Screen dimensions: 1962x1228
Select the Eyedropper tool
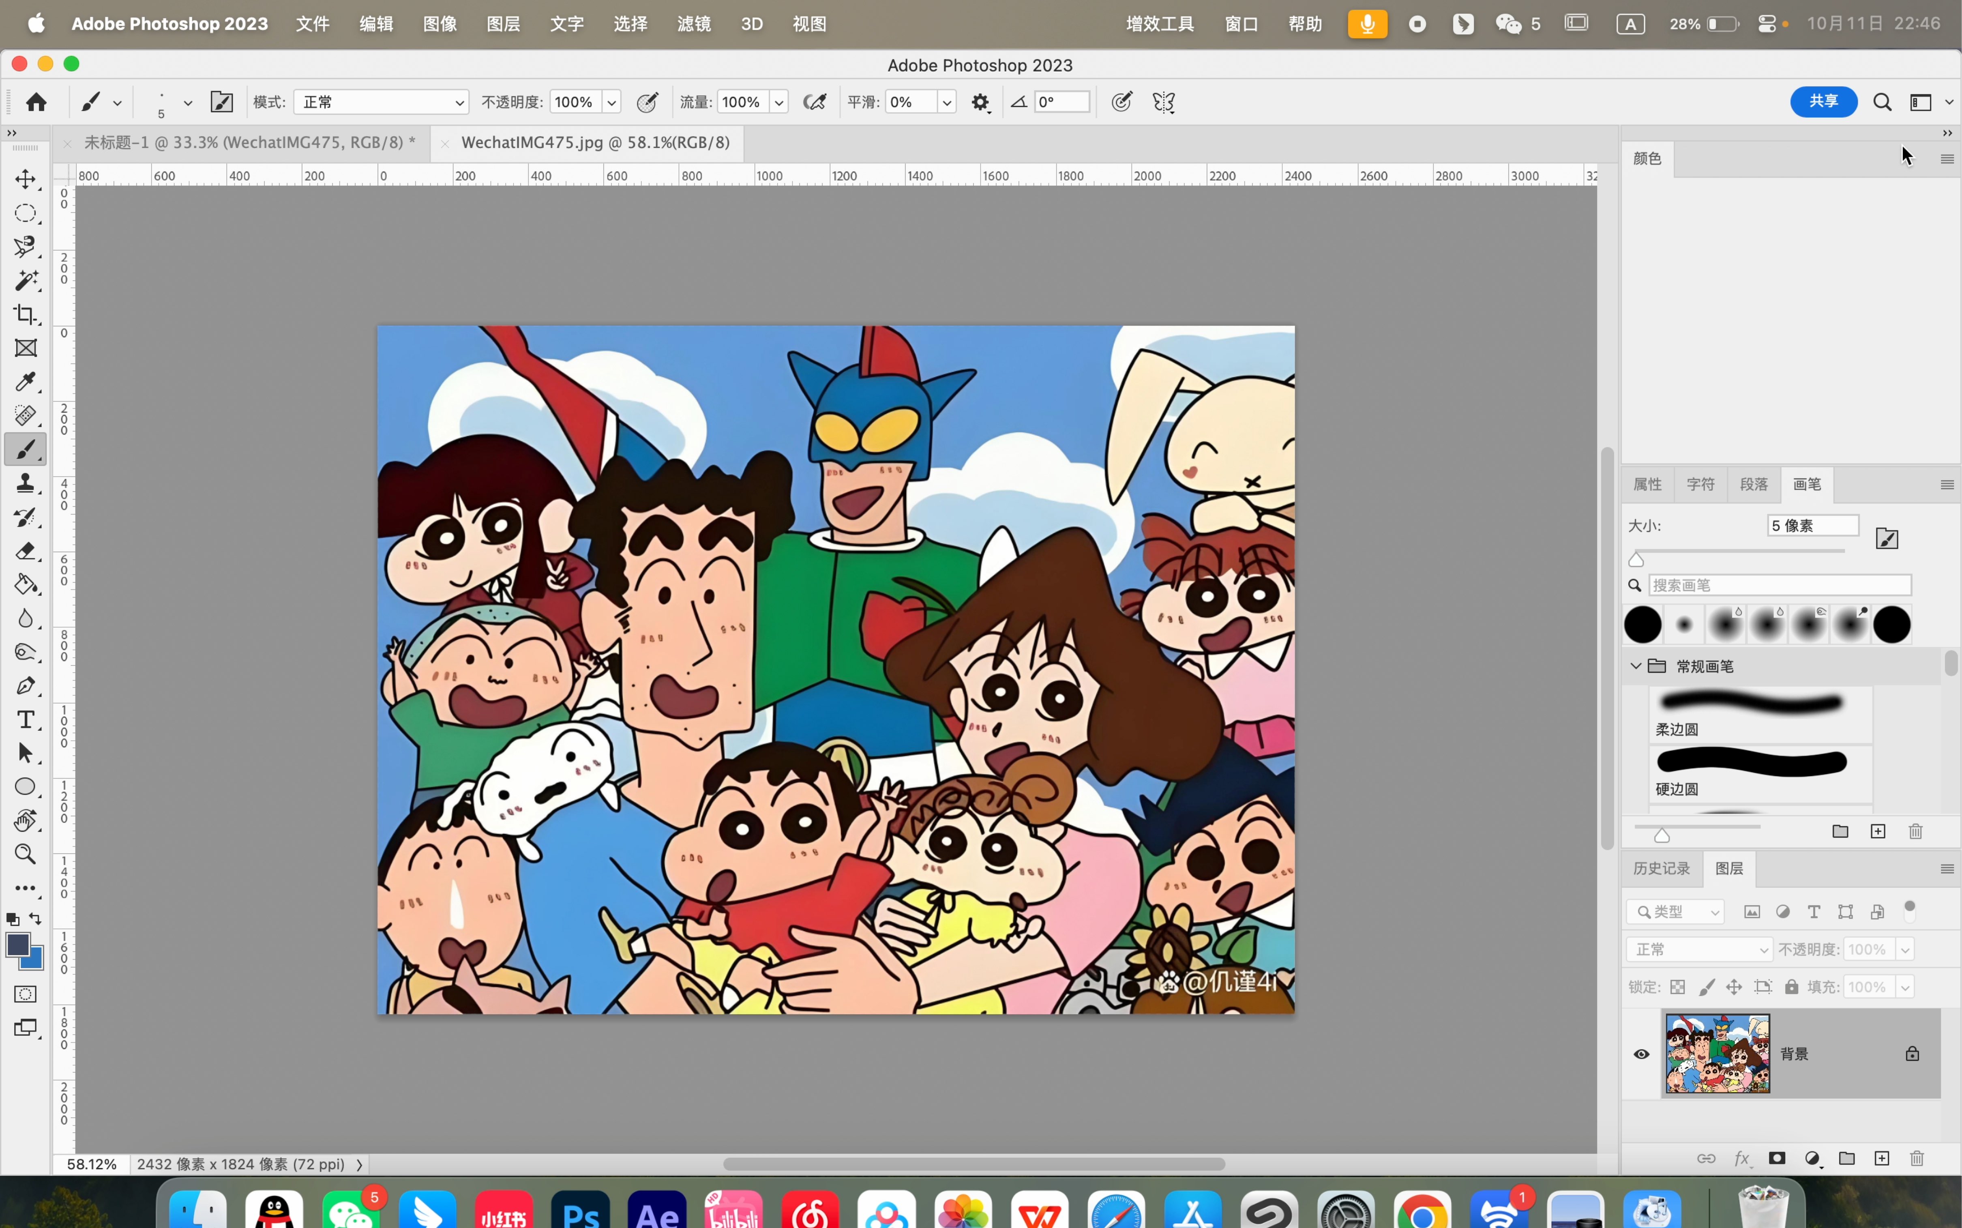(25, 382)
